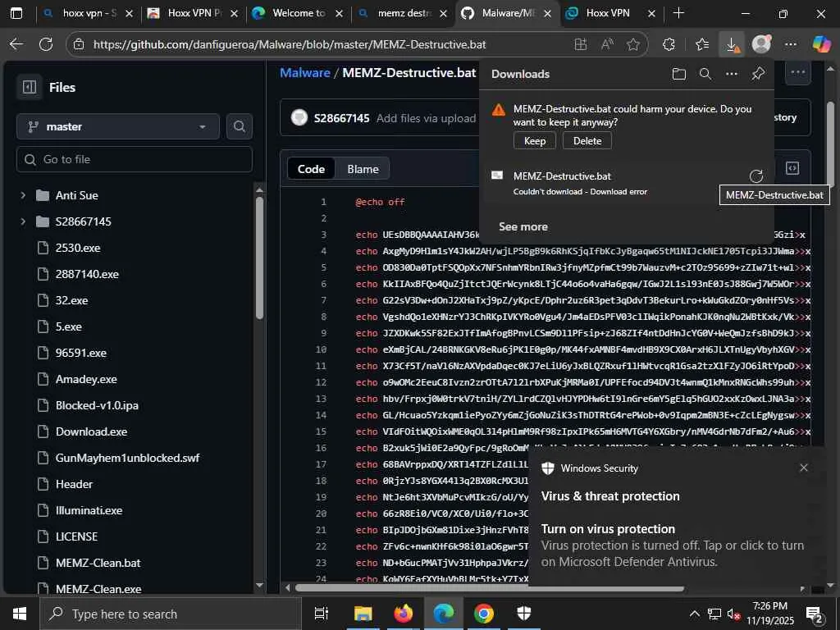Open split screen icon in address bar
This screenshot has width=840, height=630.
580,44
